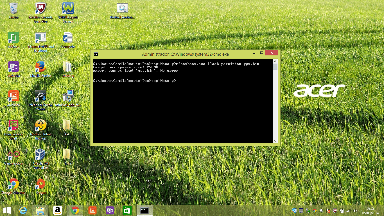Click the volume speaker tray icon
Screen dimensions: 384x216
(355, 210)
